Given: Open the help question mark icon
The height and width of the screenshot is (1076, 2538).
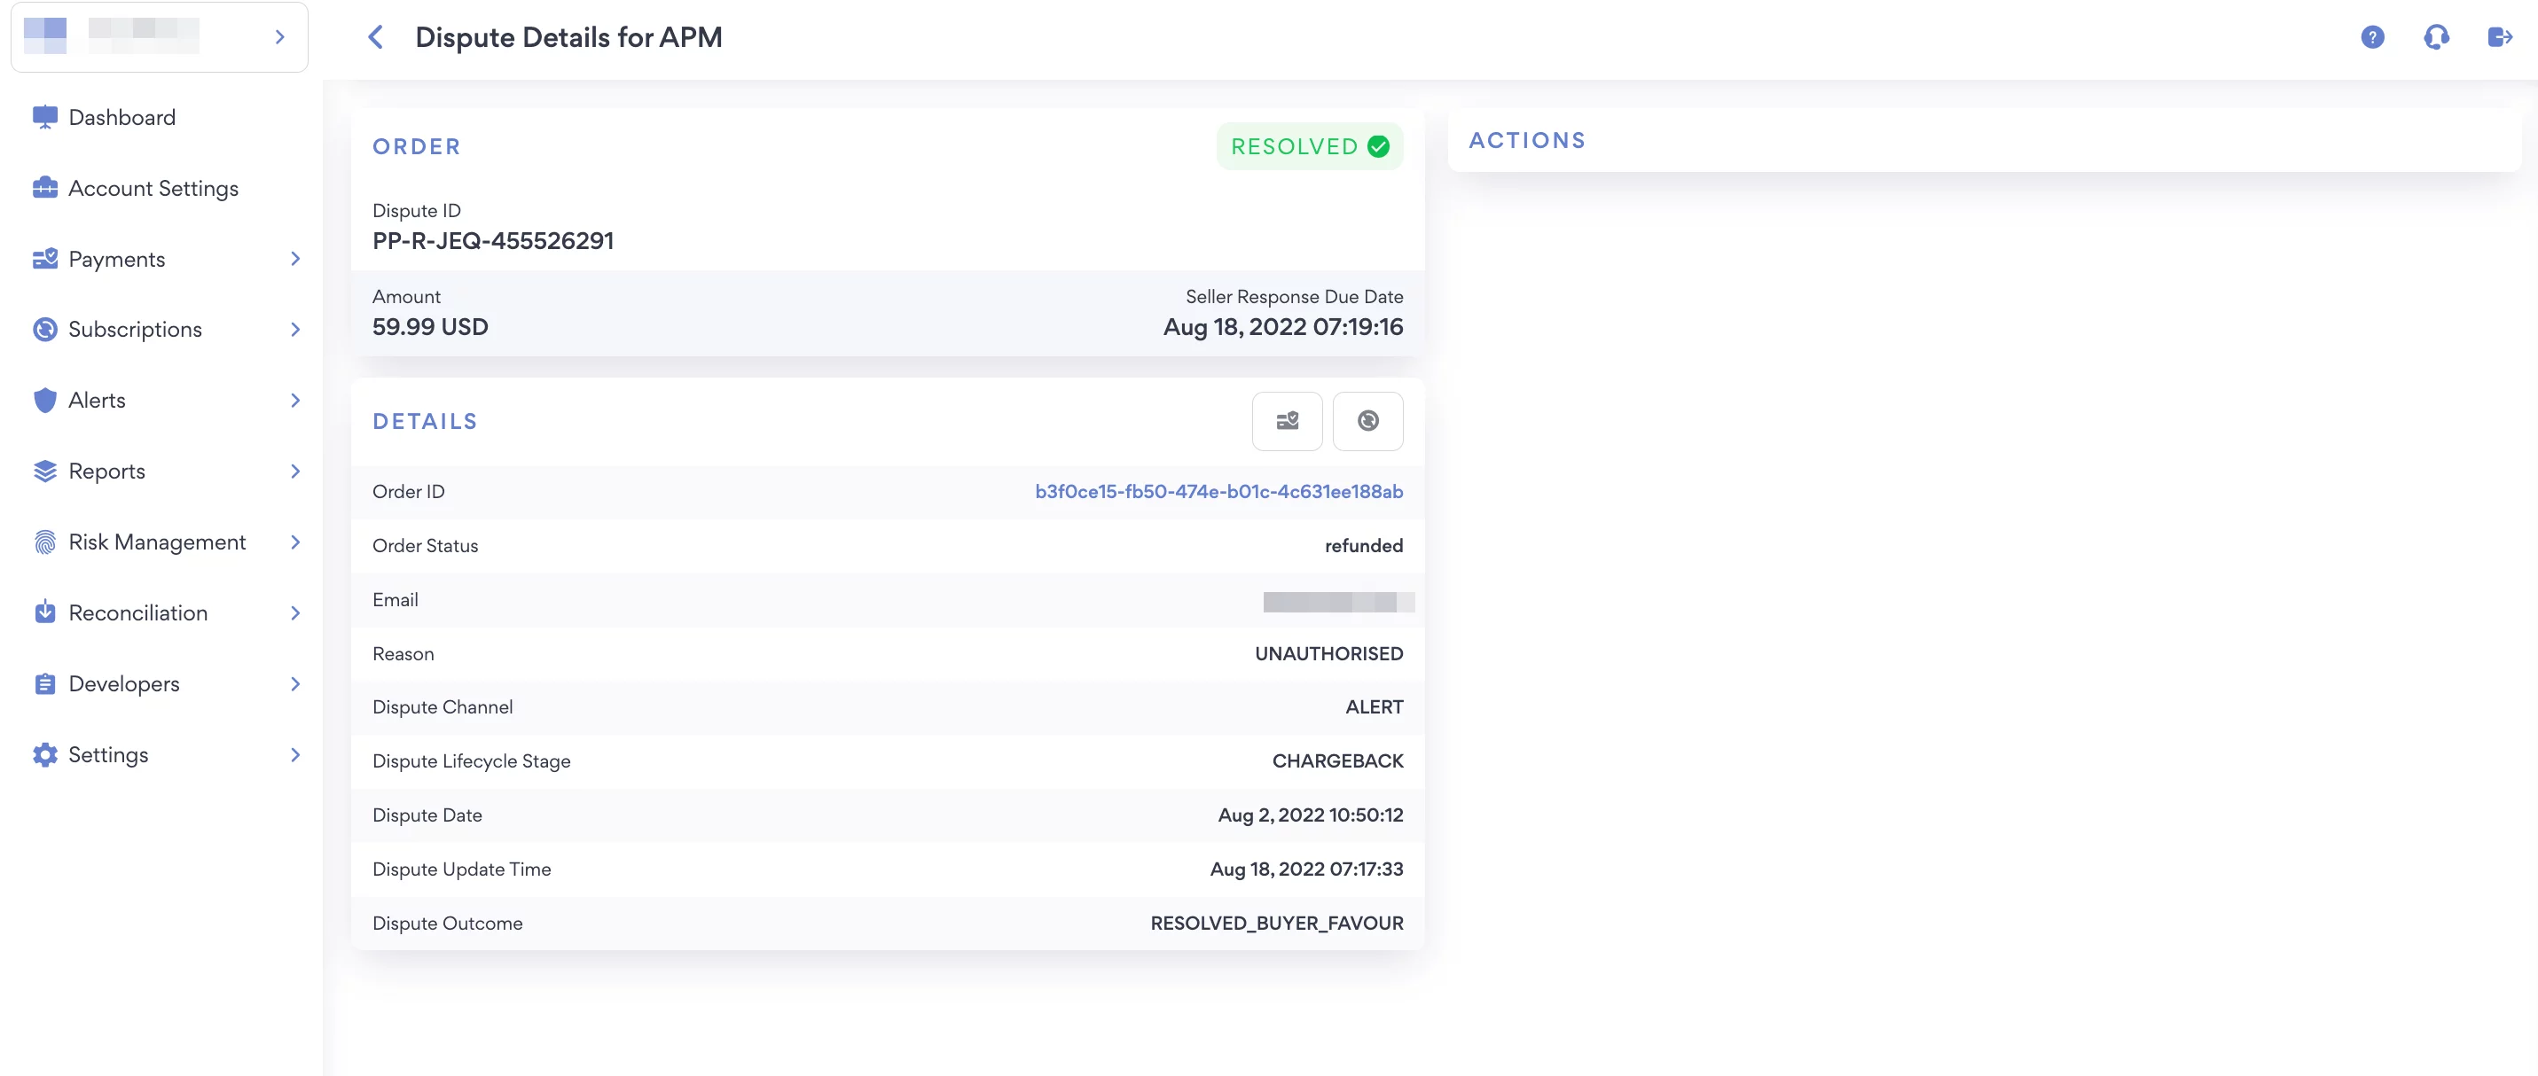Looking at the screenshot, I should tap(2372, 36).
